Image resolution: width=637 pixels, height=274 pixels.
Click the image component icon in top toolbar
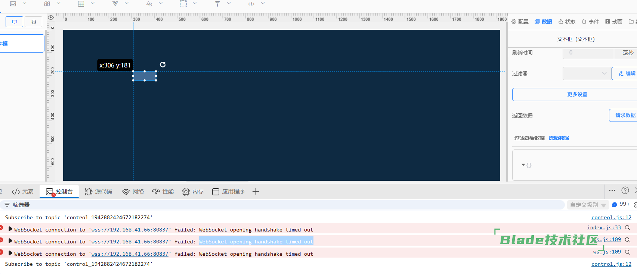coord(13,4)
